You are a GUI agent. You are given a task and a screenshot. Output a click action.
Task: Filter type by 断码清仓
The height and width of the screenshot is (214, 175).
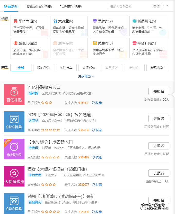point(157,68)
